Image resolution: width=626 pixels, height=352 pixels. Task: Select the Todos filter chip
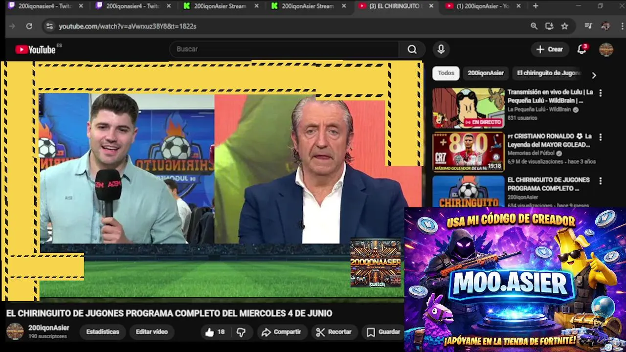(446, 73)
